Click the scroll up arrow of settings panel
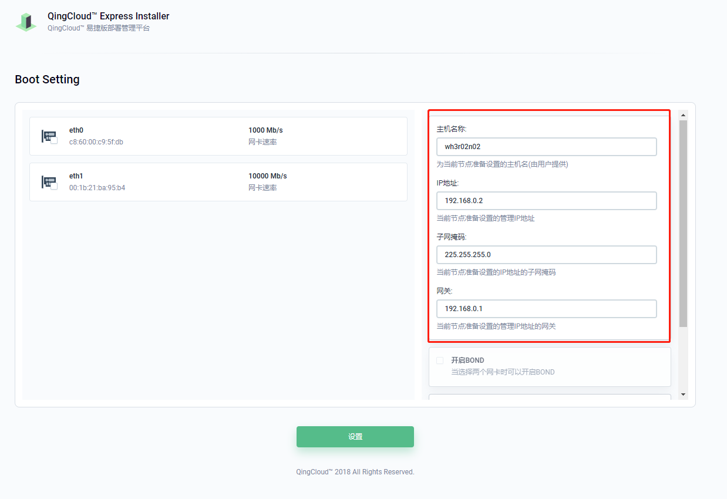The image size is (727, 499). [x=683, y=115]
